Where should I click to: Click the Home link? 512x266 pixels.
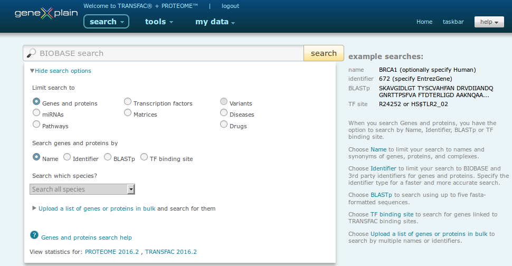tap(424, 22)
